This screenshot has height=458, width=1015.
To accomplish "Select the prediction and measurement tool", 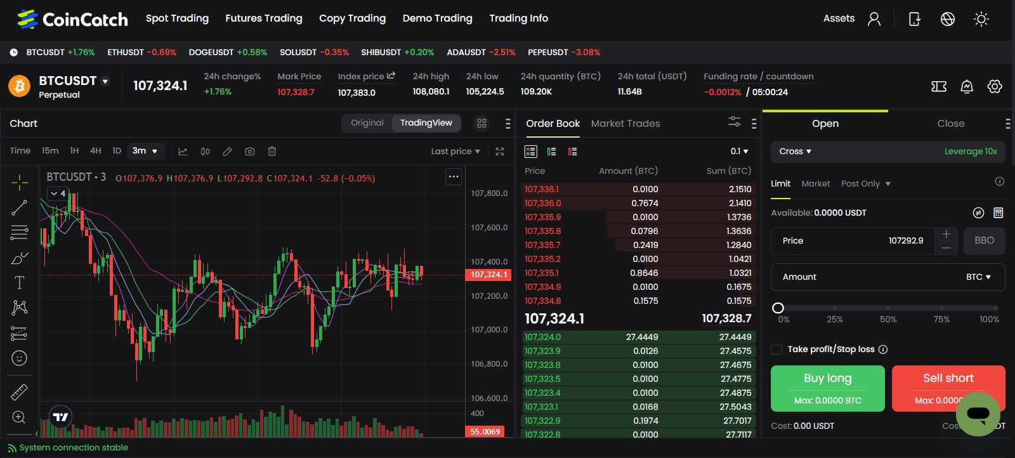I will click(20, 333).
